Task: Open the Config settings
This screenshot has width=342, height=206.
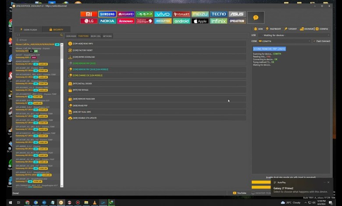Action: (322, 29)
